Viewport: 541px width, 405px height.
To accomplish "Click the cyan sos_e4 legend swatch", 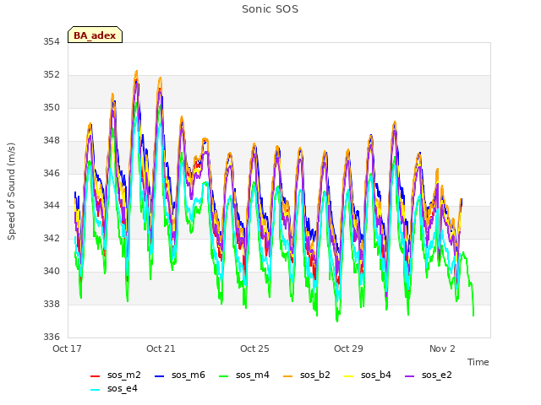I will click(95, 390).
